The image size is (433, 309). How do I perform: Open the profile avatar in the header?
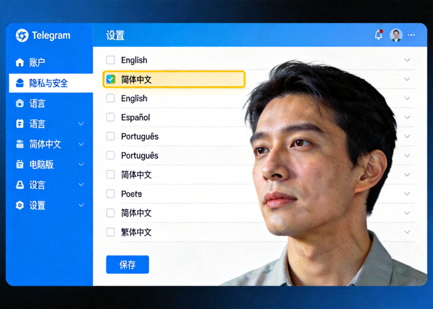(396, 35)
